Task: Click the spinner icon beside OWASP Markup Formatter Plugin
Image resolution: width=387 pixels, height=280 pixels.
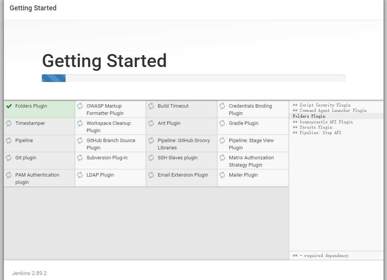Action: point(80,106)
